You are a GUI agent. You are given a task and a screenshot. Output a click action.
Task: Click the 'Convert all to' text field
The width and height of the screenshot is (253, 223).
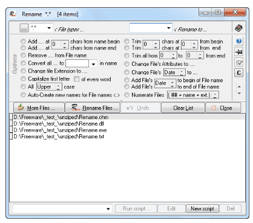77,63
